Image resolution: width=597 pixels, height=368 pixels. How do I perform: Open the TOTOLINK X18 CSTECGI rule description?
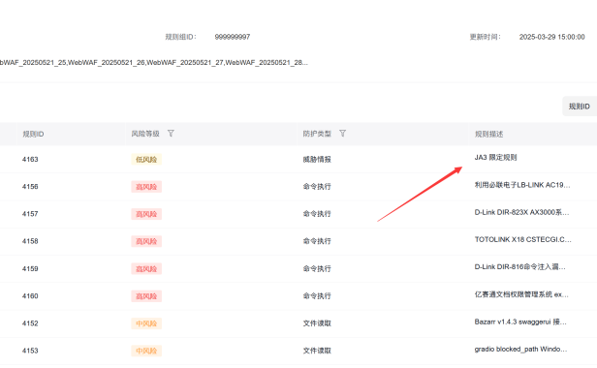click(x=522, y=240)
